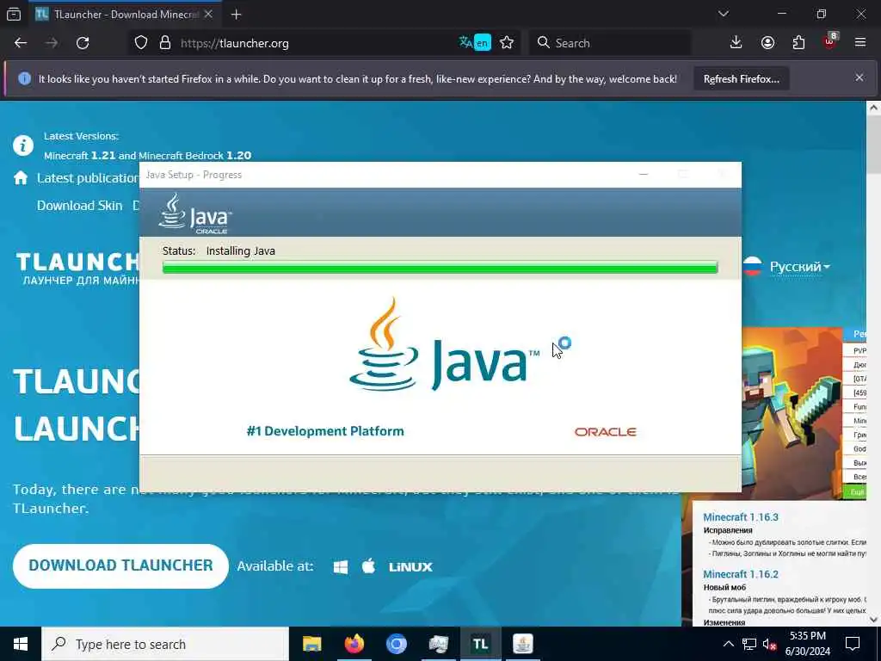Click the padlock site info icon
Screen dimensions: 881x661
(164, 43)
